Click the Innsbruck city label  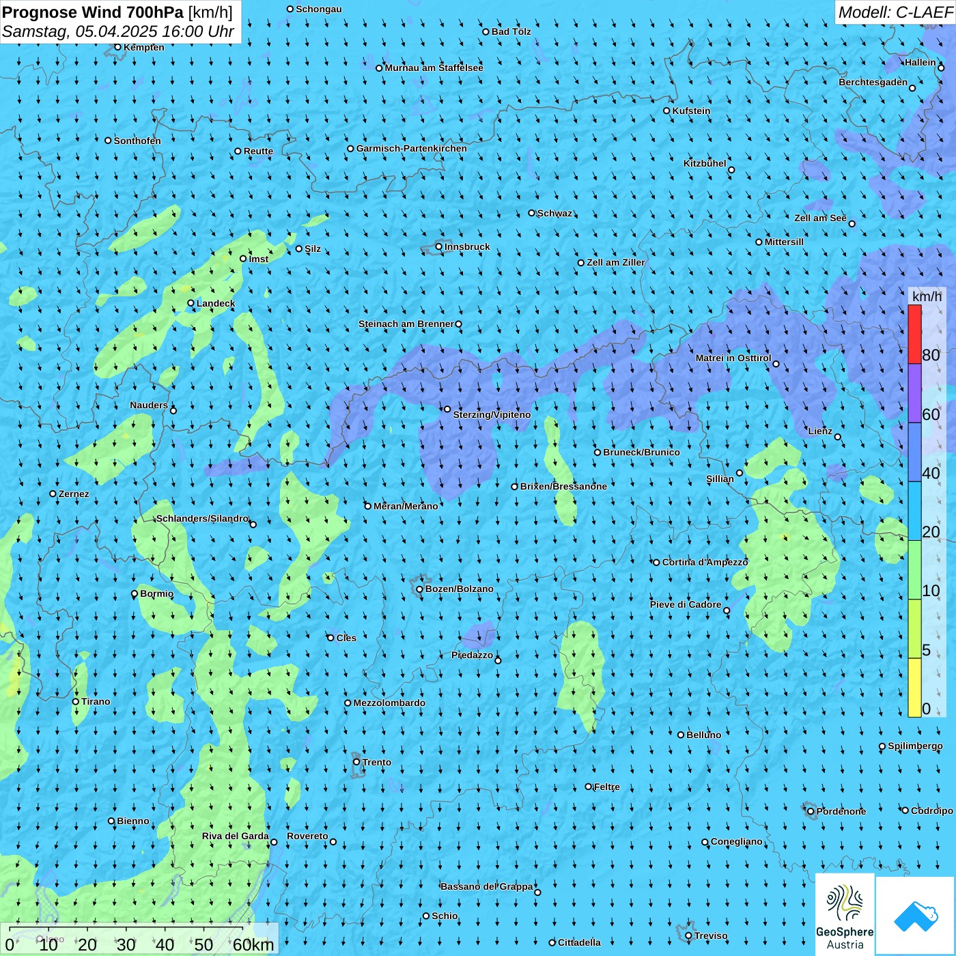pos(467,247)
